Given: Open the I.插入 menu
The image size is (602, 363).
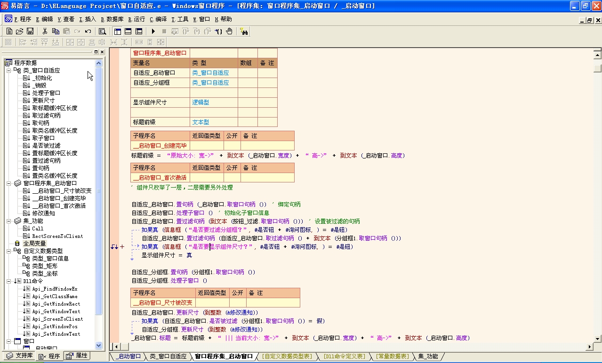Looking at the screenshot, I should click(88, 19).
